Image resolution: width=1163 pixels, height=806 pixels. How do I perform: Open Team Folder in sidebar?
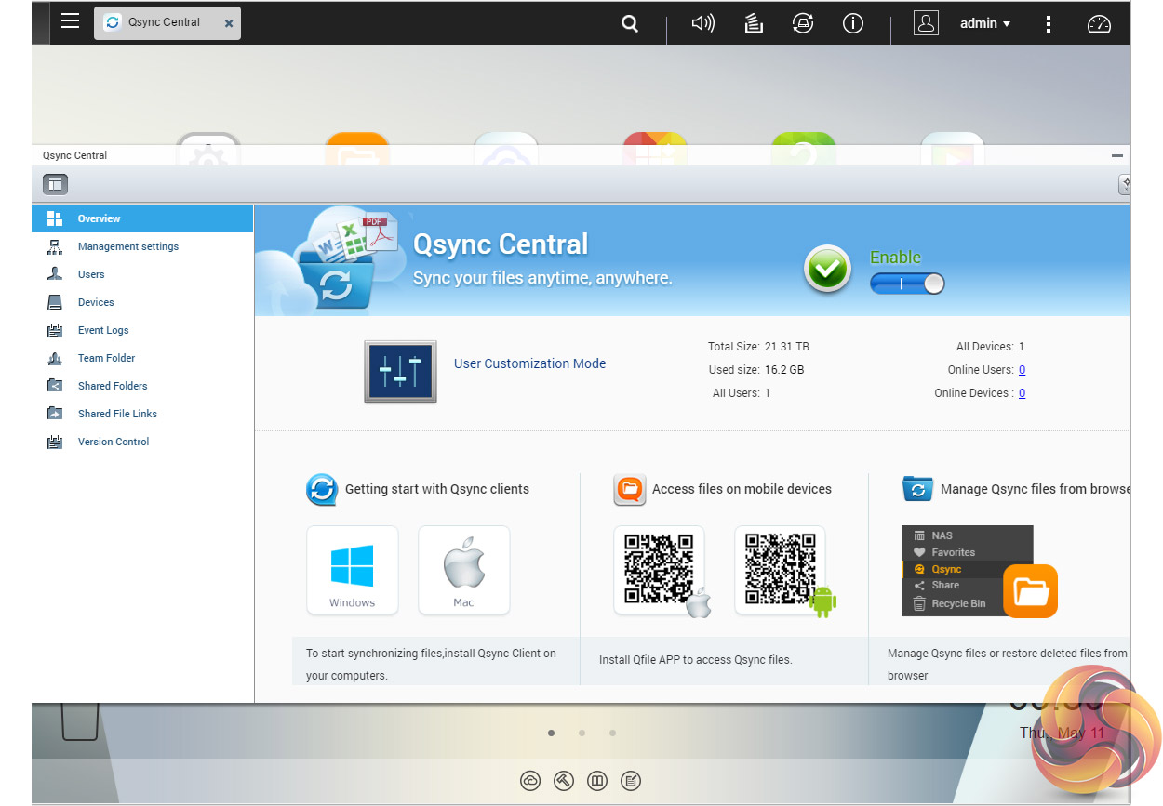(x=142, y=358)
